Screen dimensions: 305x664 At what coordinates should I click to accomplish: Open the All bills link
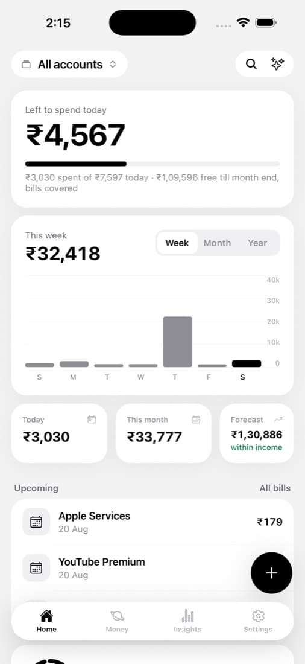click(275, 488)
